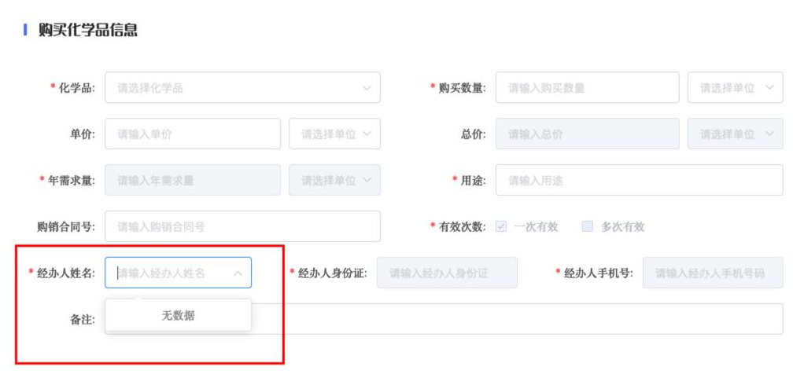Image resolution: width=793 pixels, height=374 pixels.
Task: Click the 经办人身份证 input field
Action: point(447,273)
